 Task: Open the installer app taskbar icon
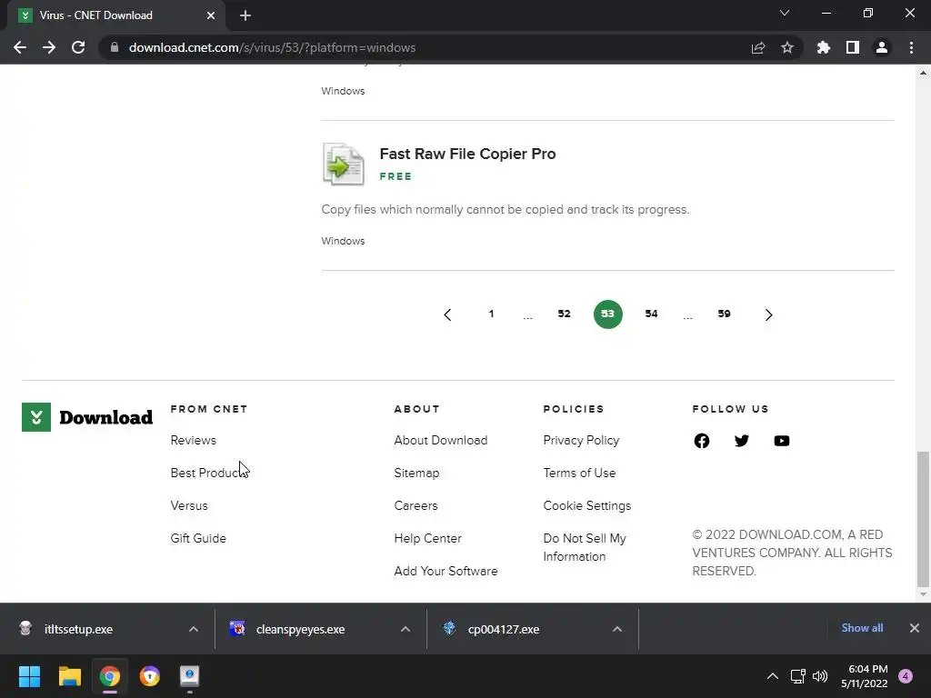click(x=189, y=676)
